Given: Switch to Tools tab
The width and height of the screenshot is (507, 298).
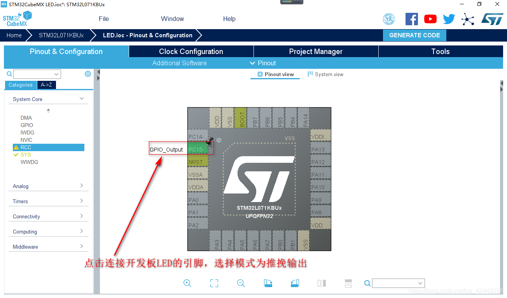Looking at the screenshot, I should click(441, 51).
